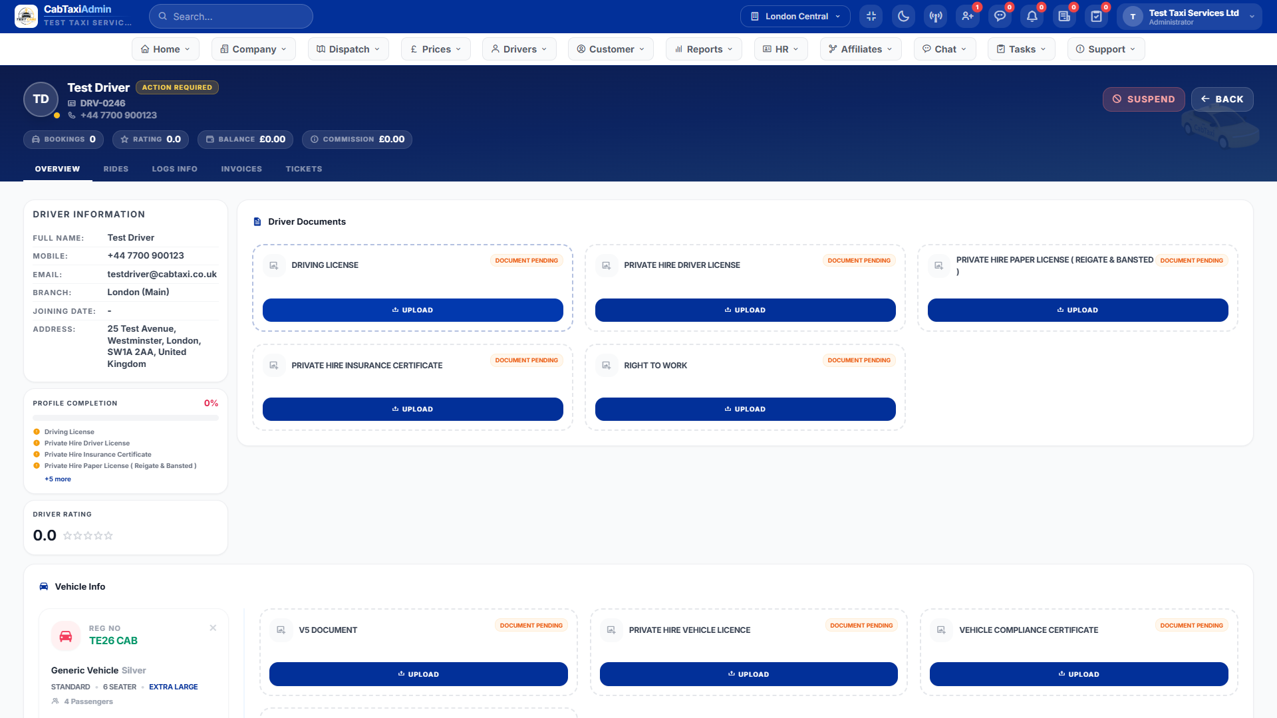Viewport: 1277px width, 718px height.
Task: Click Private Hire Insurance Certificate thumbnail icon
Action: (x=274, y=365)
